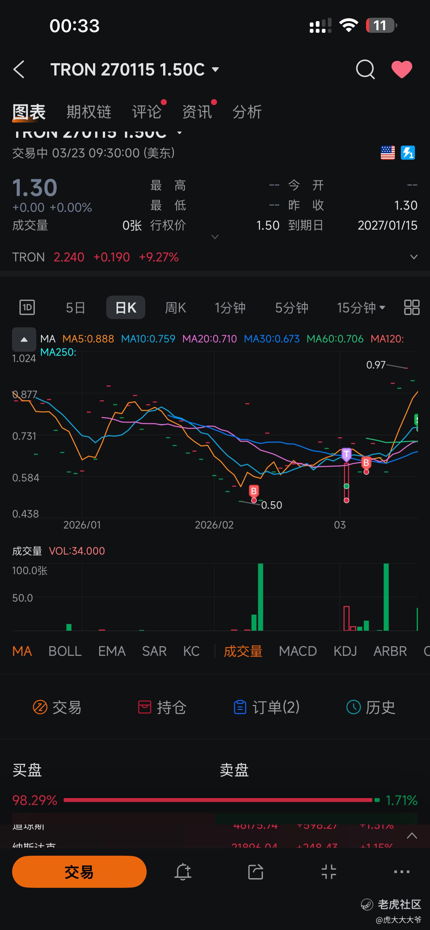Viewport: 430px width, 930px height.
Task: Select the 日K chart period
Action: [x=126, y=308]
